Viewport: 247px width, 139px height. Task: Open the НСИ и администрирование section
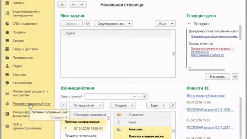(27, 126)
